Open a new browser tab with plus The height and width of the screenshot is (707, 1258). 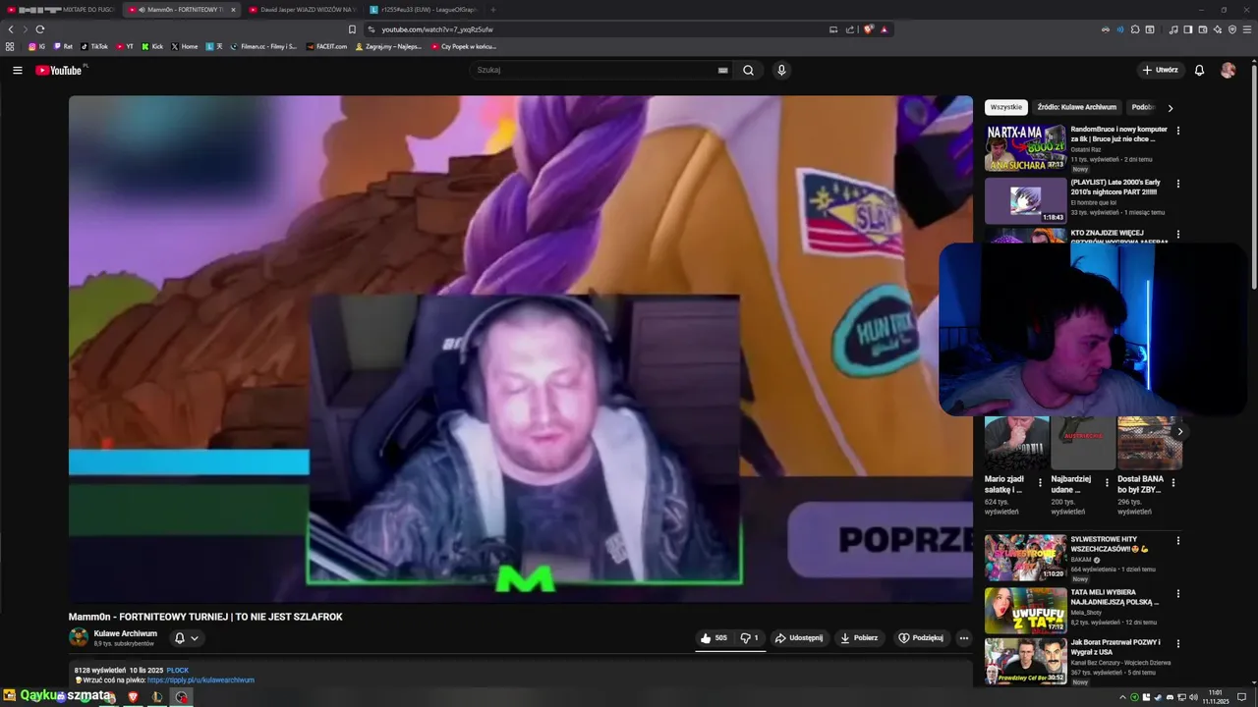[493, 9]
